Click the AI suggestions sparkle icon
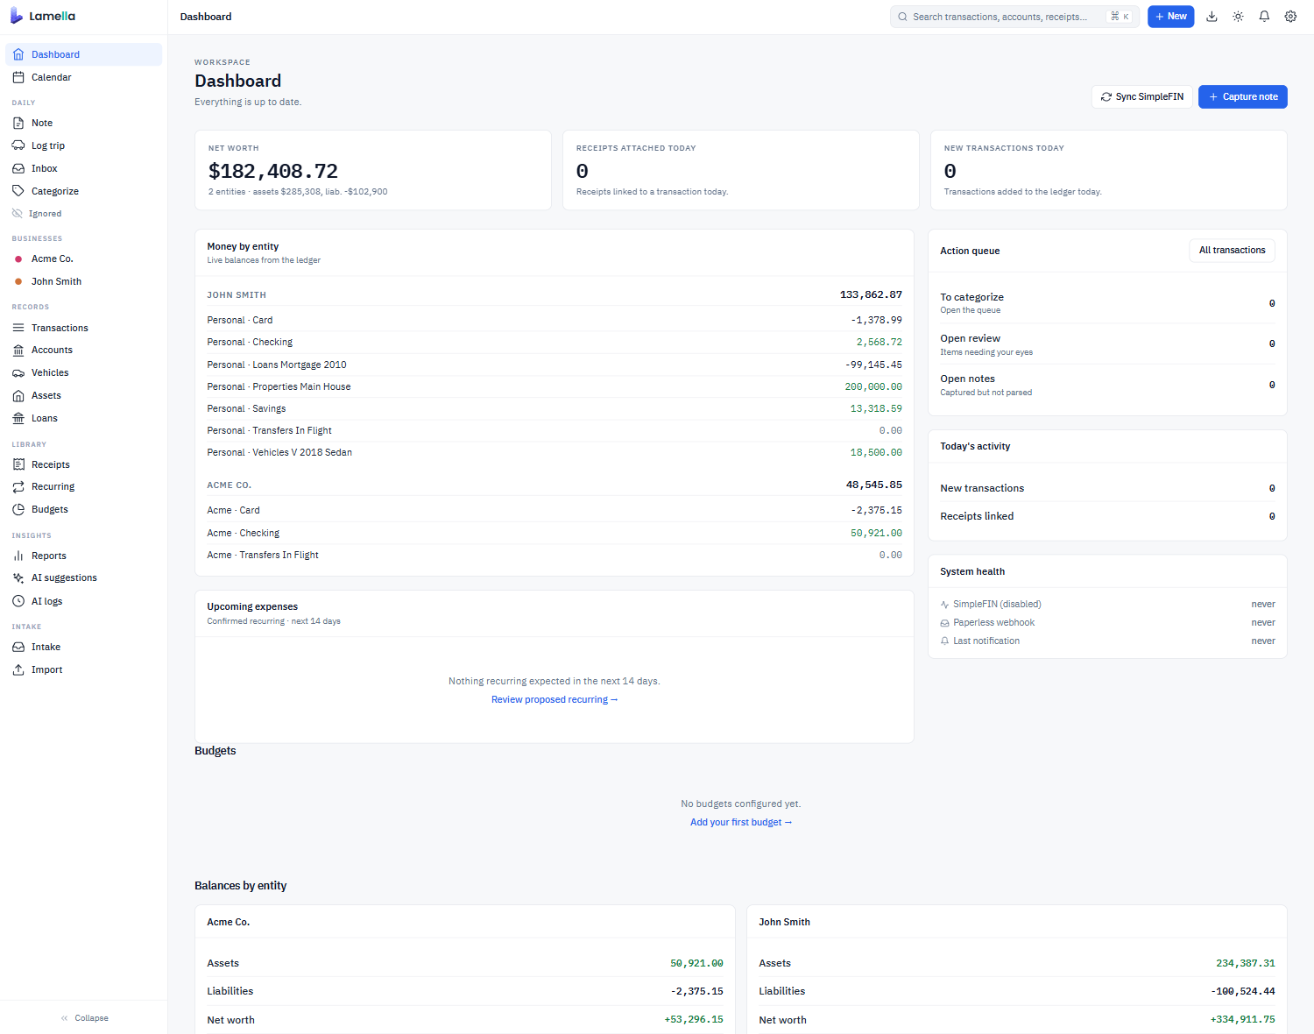This screenshot has width=1314, height=1034. point(18,577)
